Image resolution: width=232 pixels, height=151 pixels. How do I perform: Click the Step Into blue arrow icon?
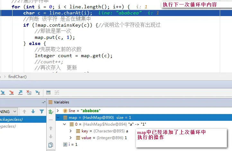[3, 93]
